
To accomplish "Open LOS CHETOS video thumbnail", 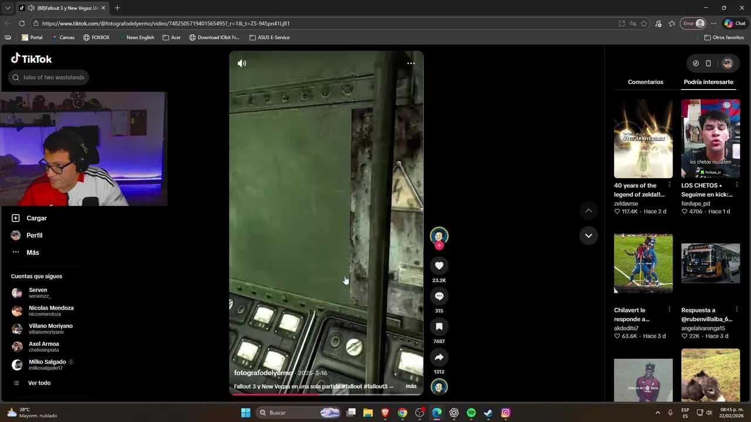I will (711, 138).
